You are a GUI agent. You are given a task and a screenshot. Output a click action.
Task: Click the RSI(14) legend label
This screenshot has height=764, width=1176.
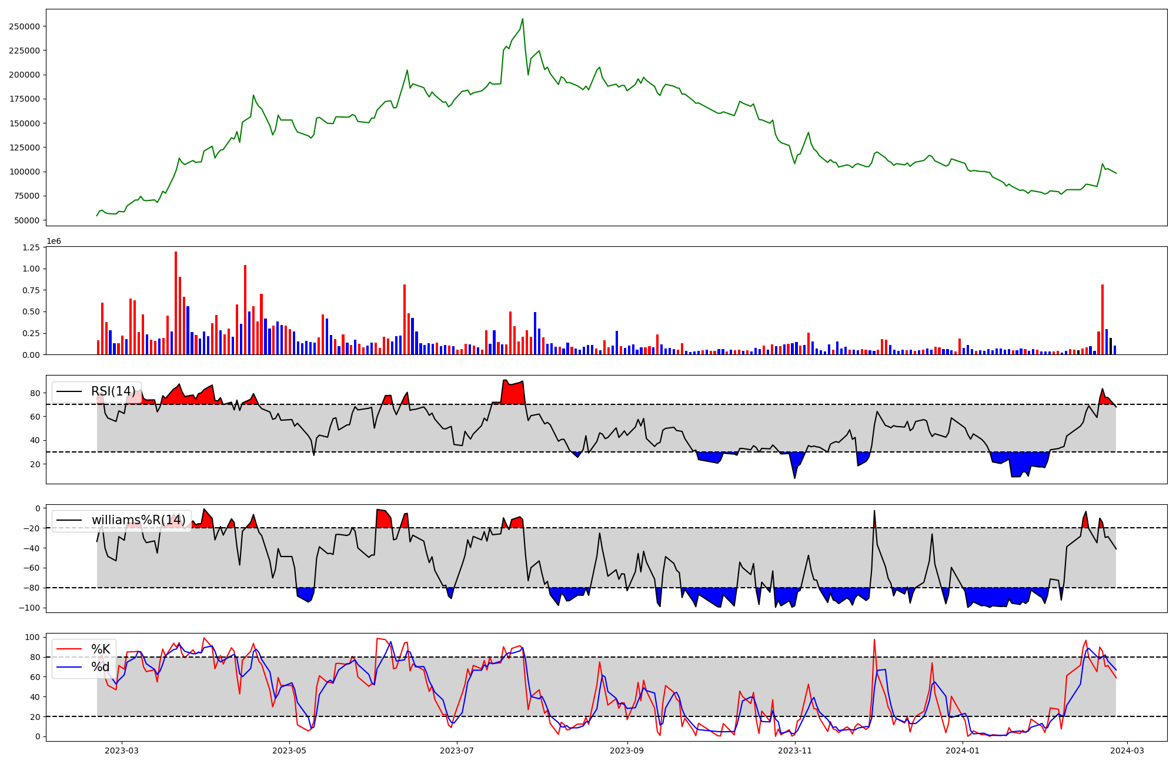tap(113, 391)
